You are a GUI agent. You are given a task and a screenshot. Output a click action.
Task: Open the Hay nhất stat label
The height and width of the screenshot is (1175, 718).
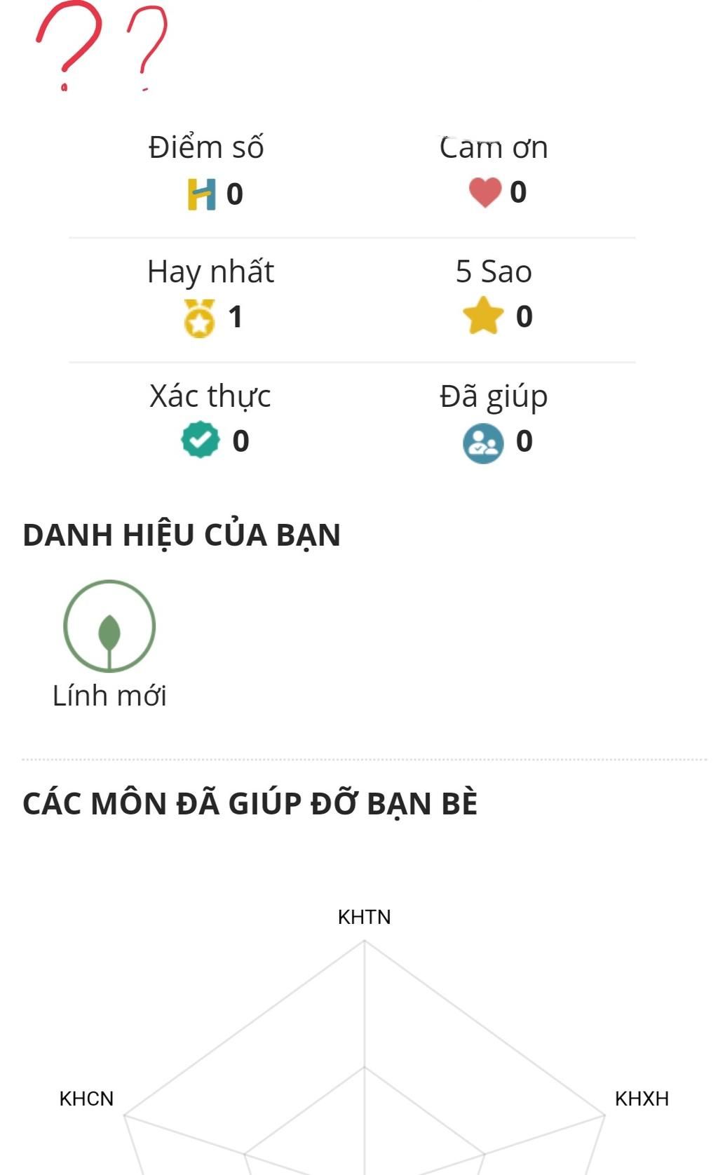coord(210,272)
